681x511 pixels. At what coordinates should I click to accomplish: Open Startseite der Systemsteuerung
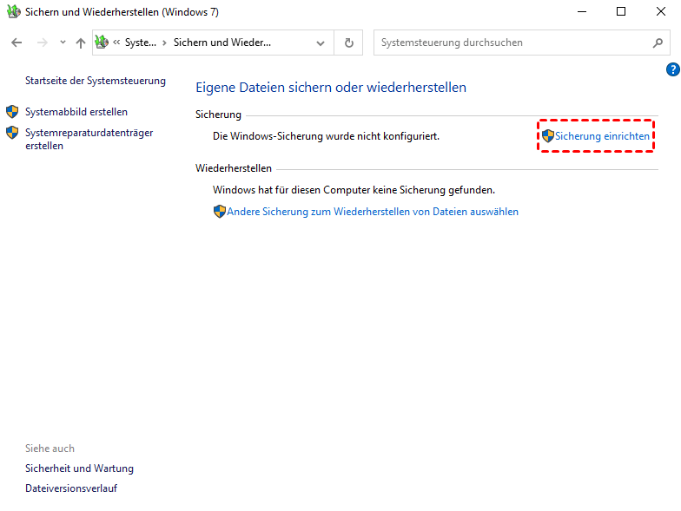pos(96,81)
